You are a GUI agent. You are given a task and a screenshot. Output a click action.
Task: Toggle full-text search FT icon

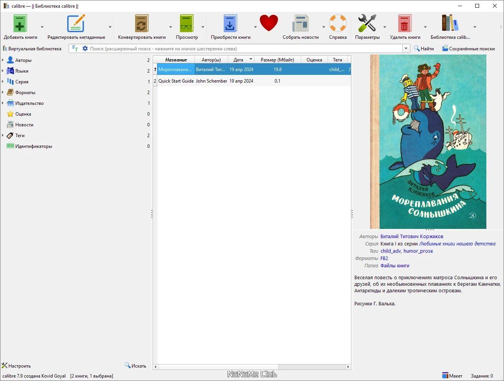coord(75,48)
